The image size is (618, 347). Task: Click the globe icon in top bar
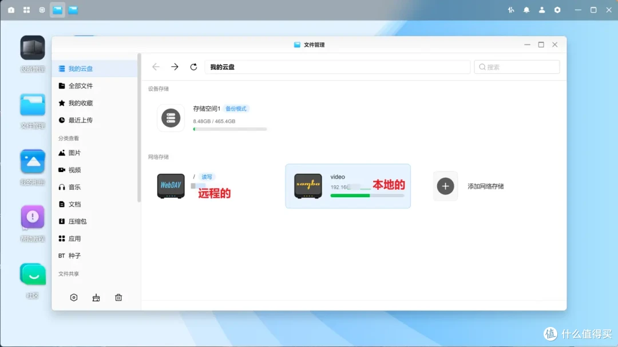[42, 10]
